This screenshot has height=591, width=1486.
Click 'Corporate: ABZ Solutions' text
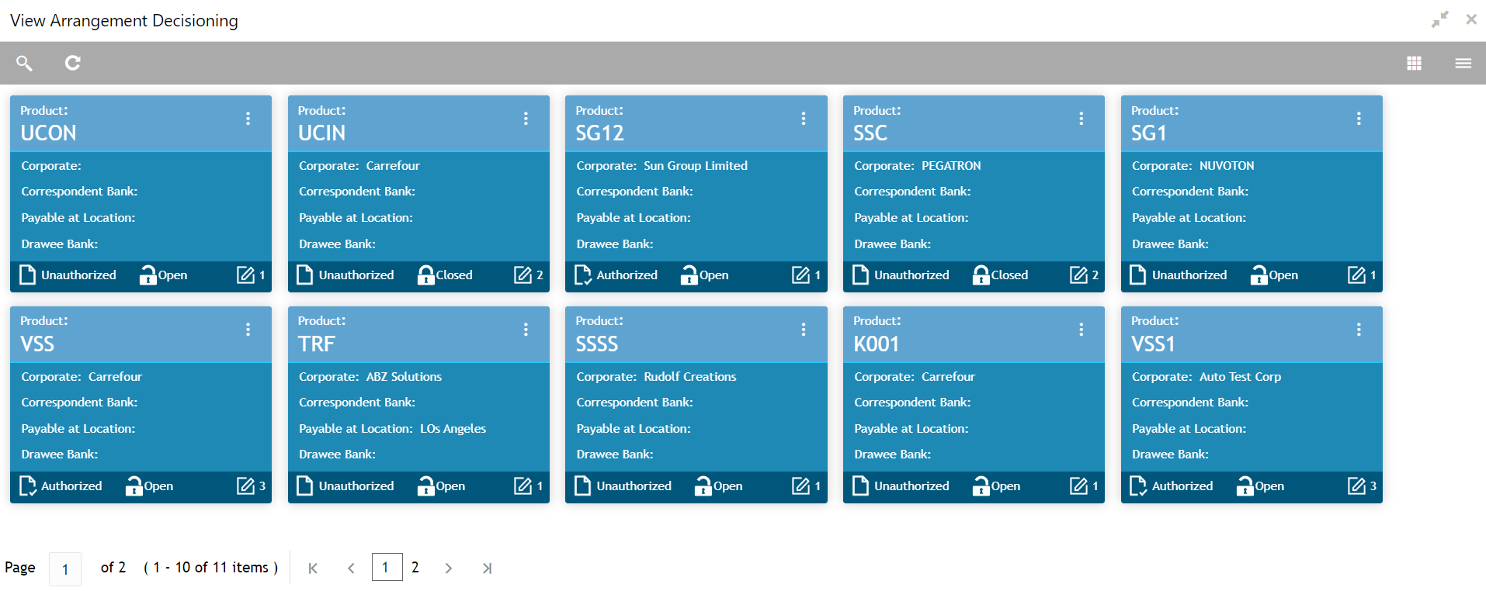[370, 376]
